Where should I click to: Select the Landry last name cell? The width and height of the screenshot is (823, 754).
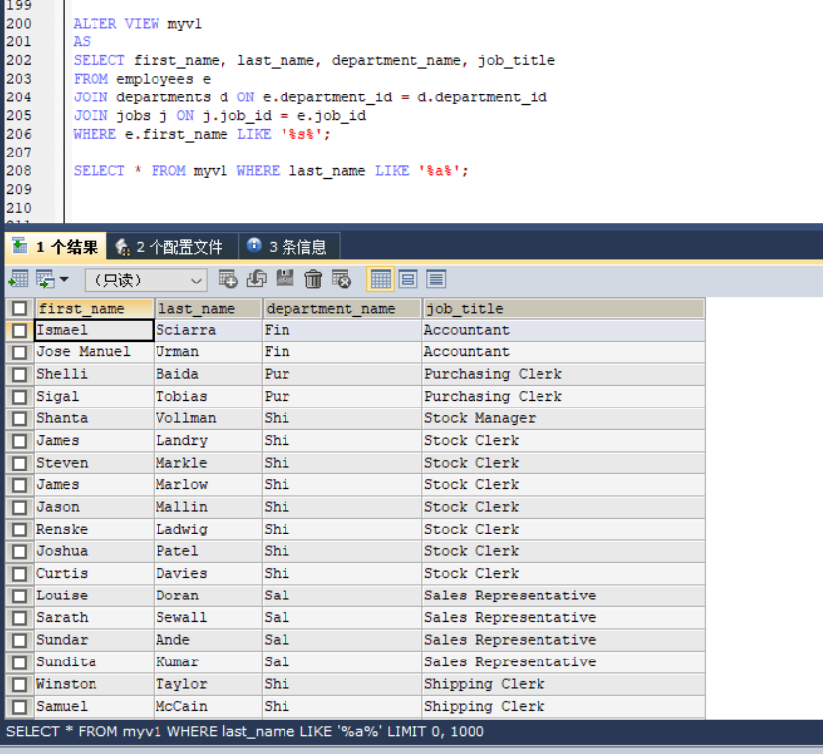208,441
